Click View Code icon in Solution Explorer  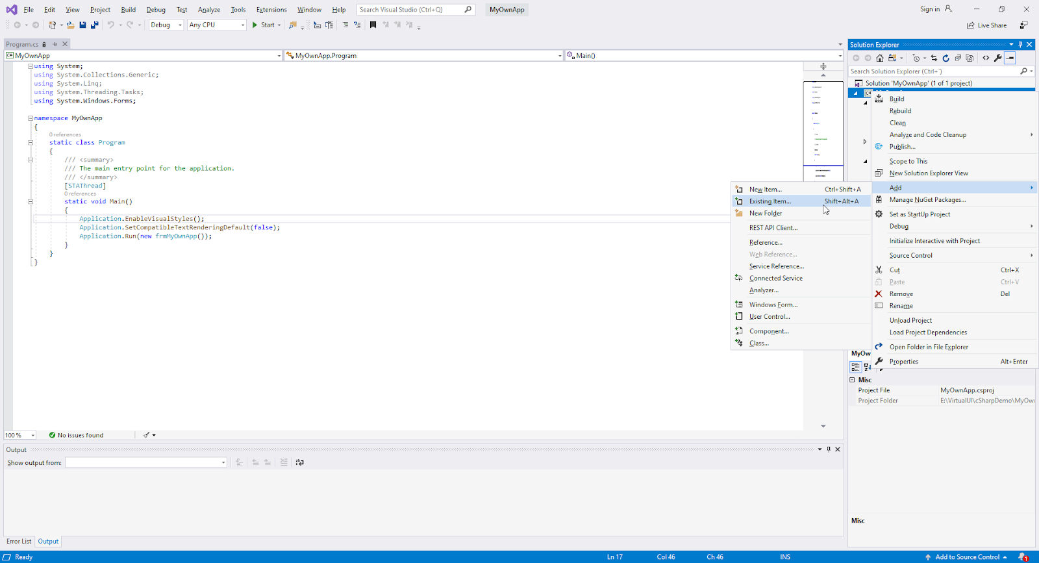tap(986, 58)
